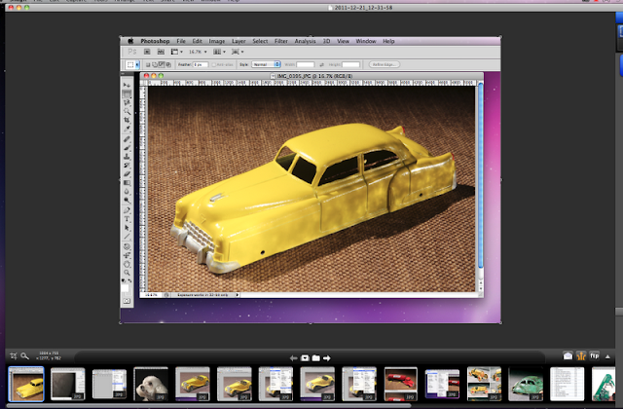Click the previous arrow above thumbnails

[293, 357]
